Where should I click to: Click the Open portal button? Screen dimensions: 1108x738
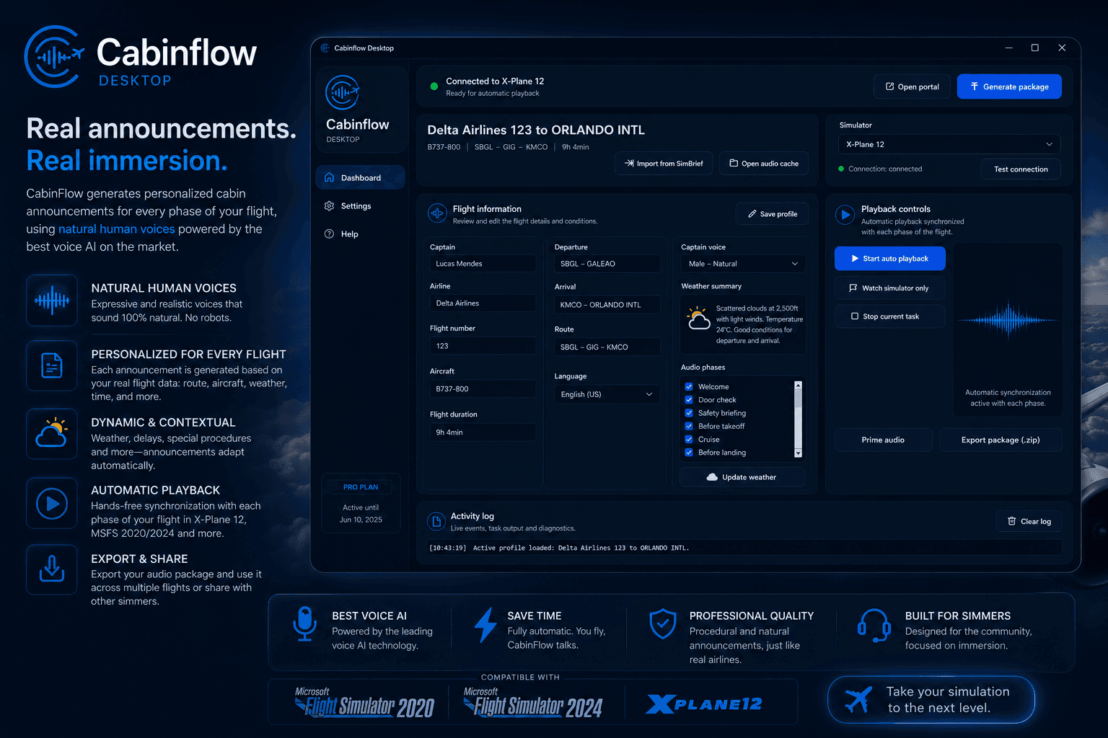[x=913, y=86]
